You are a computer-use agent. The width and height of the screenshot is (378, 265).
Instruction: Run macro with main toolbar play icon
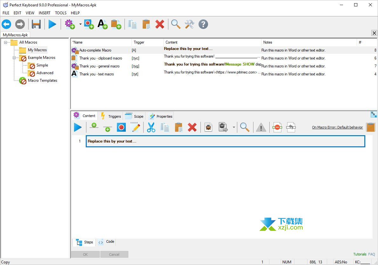(x=52, y=24)
